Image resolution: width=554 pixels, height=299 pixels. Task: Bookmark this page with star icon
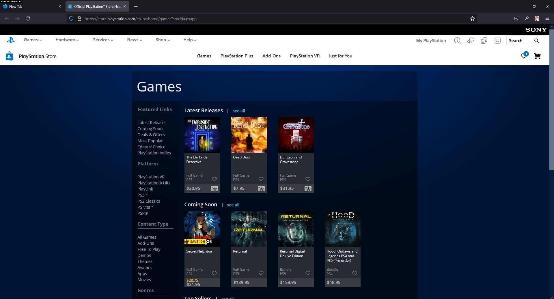pyautogui.click(x=472, y=19)
